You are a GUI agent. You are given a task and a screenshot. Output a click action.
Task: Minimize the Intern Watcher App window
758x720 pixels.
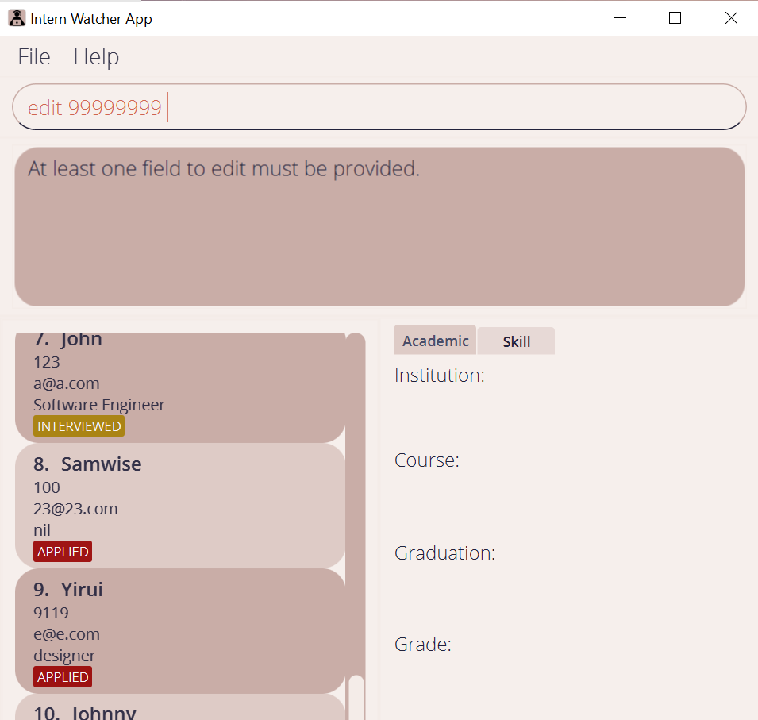(x=620, y=18)
